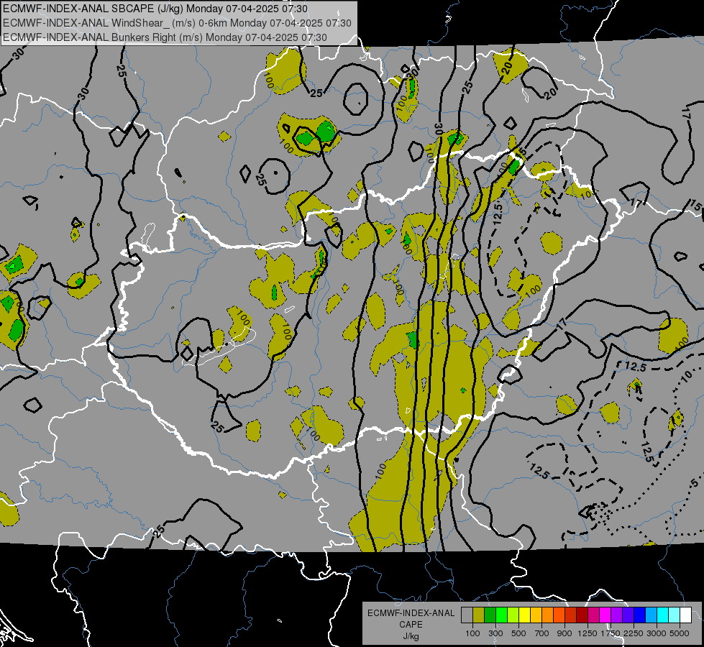This screenshot has width=704, height=647.
Task: Click the pure yellow legend swatch
Action: tap(524, 615)
